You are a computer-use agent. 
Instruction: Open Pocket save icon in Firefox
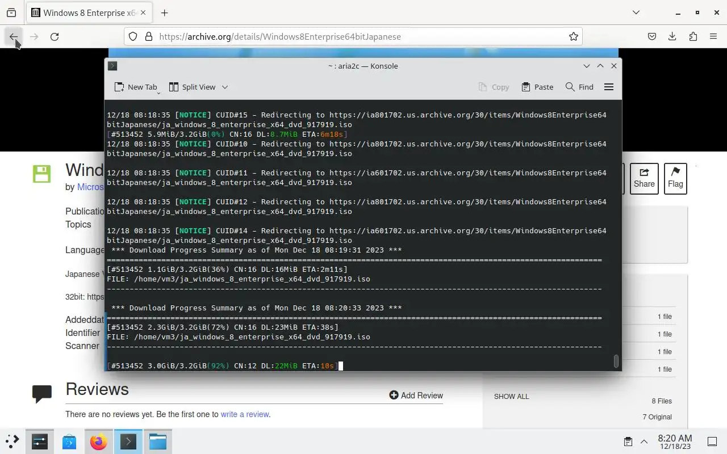[652, 36]
